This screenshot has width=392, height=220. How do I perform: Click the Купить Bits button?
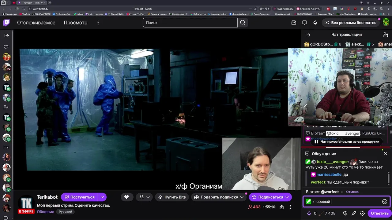point(172,197)
